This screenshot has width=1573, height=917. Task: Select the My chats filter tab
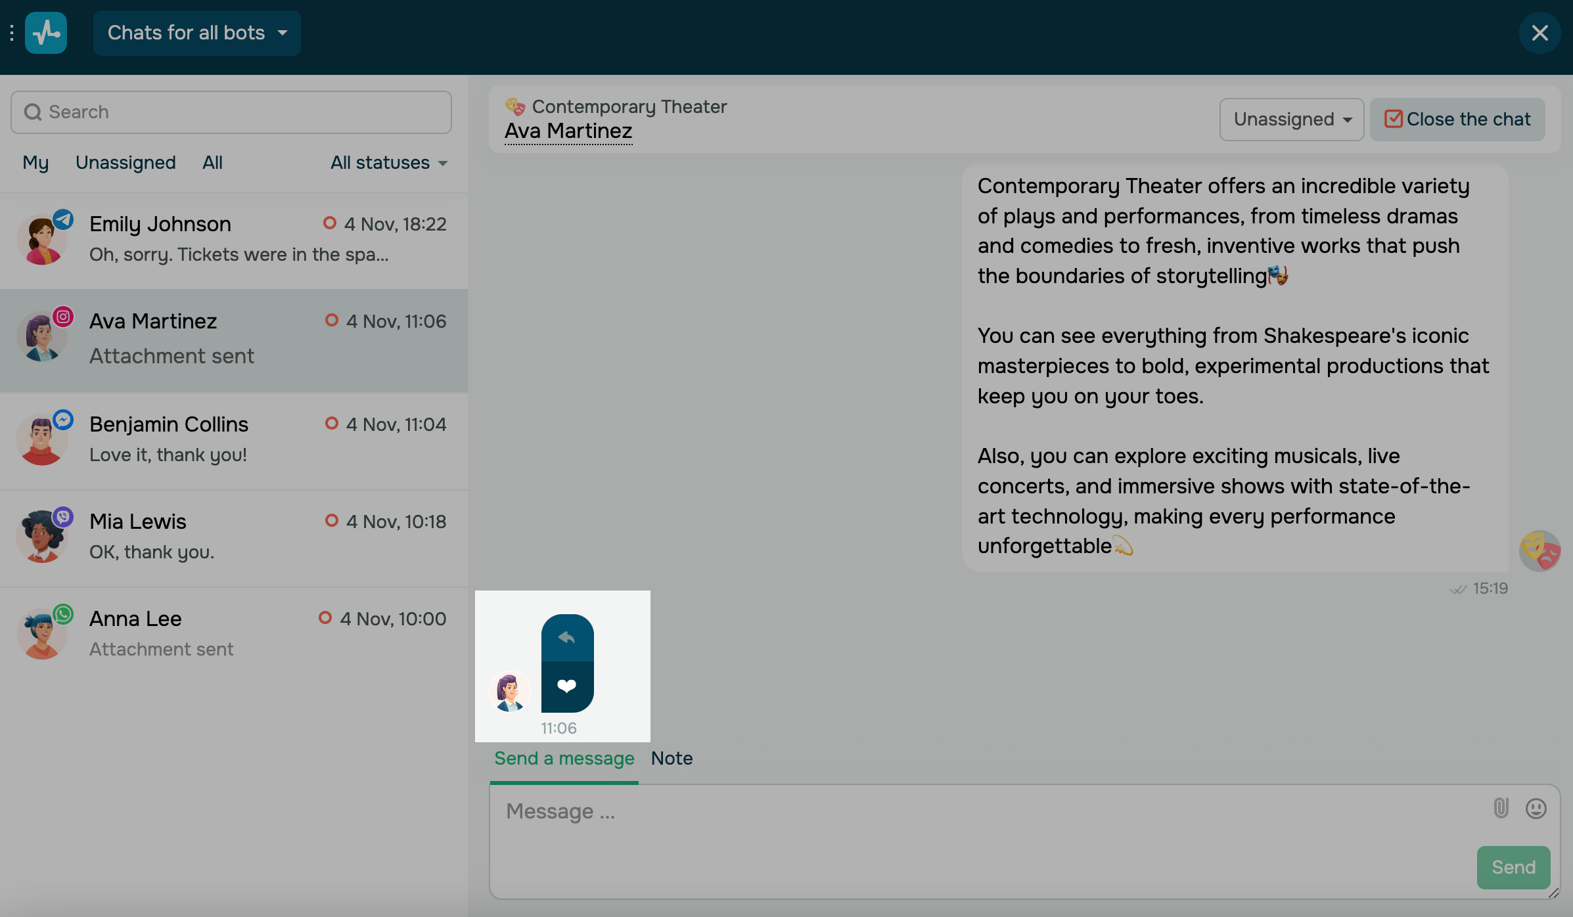(35, 163)
